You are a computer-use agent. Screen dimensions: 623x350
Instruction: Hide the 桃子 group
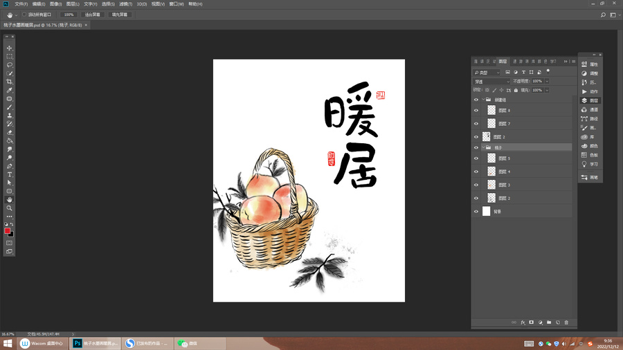tap(476, 147)
